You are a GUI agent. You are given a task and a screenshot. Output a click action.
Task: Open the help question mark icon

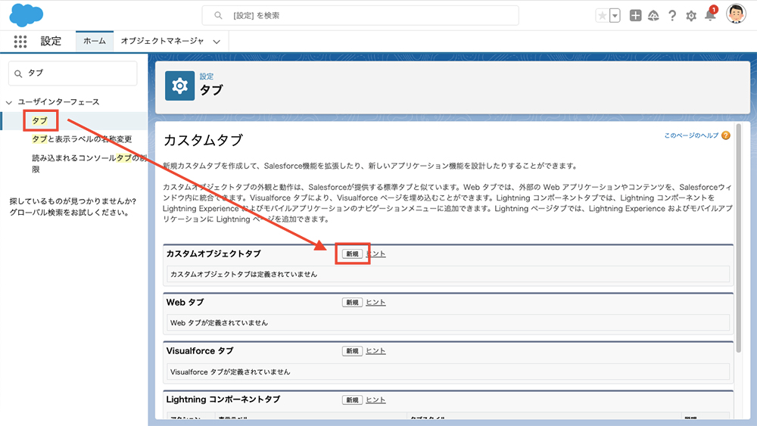tap(672, 16)
